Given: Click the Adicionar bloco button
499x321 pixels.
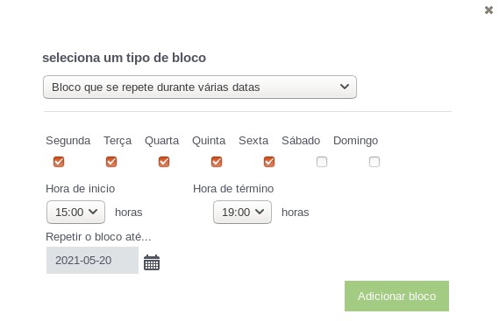Looking at the screenshot, I should tap(396, 296).
